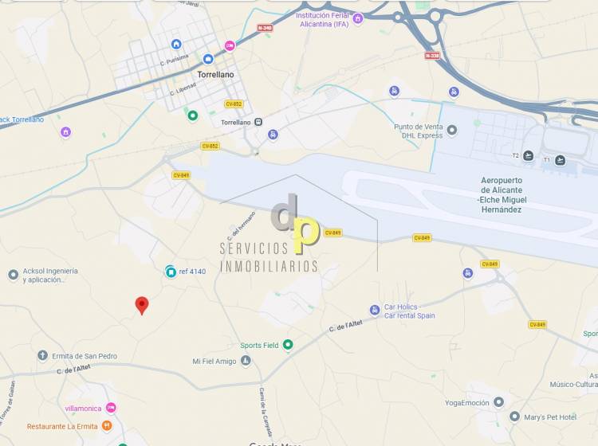Click the red location pin marker

click(x=142, y=306)
